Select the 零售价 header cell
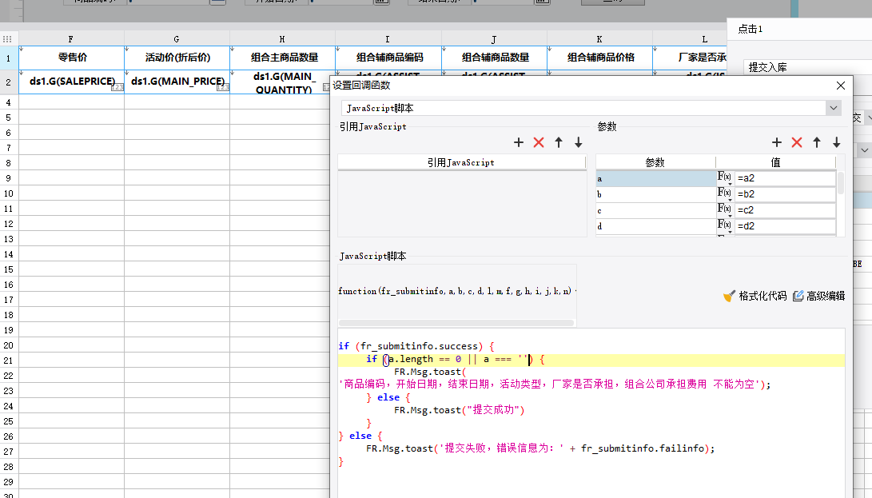This screenshot has height=498, width=872. point(72,58)
